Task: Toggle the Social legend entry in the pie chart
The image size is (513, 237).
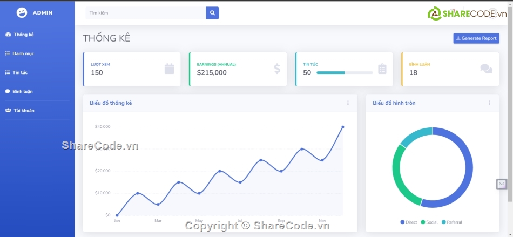Action: coord(429,222)
